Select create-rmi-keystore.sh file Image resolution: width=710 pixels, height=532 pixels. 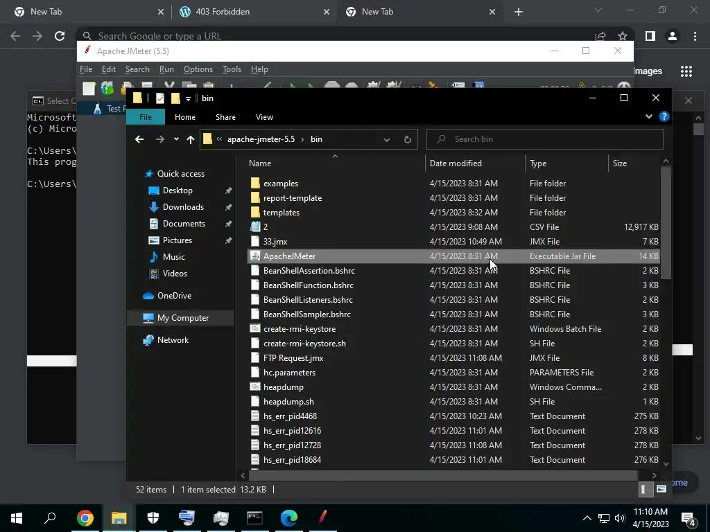pos(453,344)
